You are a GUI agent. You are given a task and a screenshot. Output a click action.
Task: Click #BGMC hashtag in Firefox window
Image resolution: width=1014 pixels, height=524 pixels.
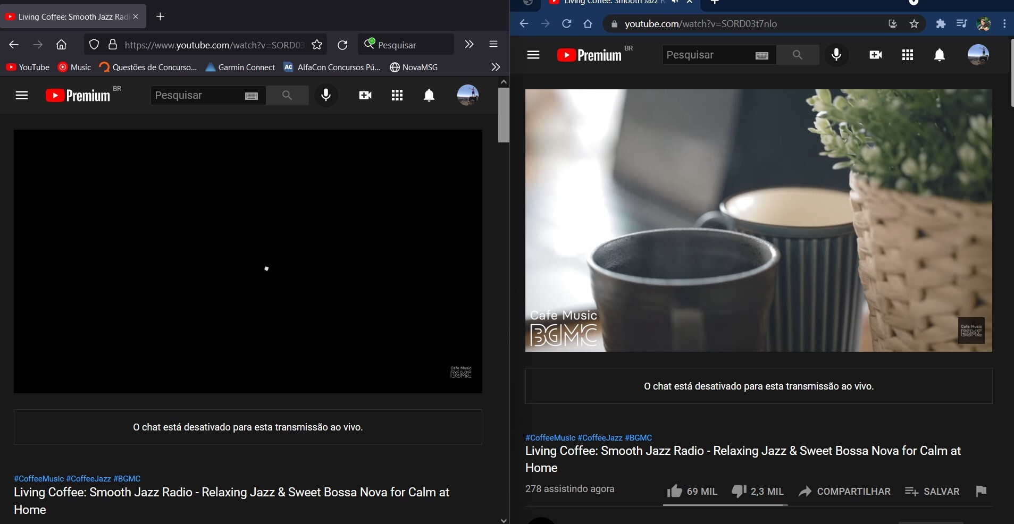point(127,478)
